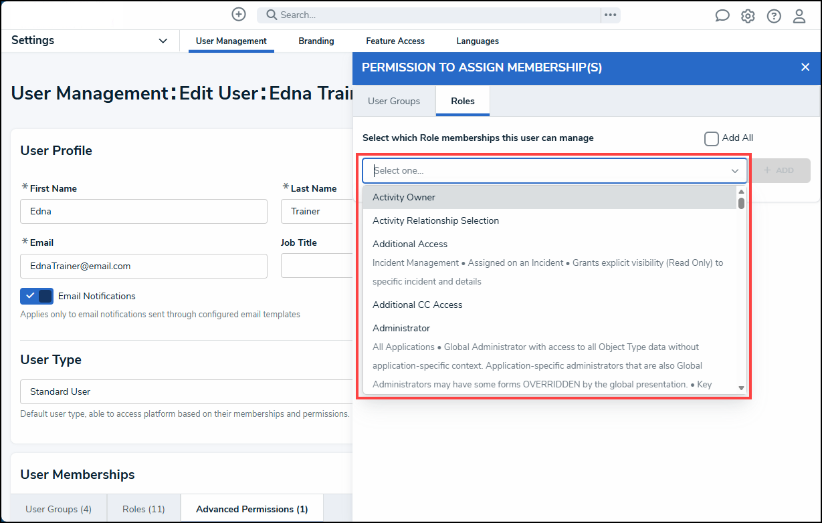Click the First Name field containing Edna

(x=144, y=211)
